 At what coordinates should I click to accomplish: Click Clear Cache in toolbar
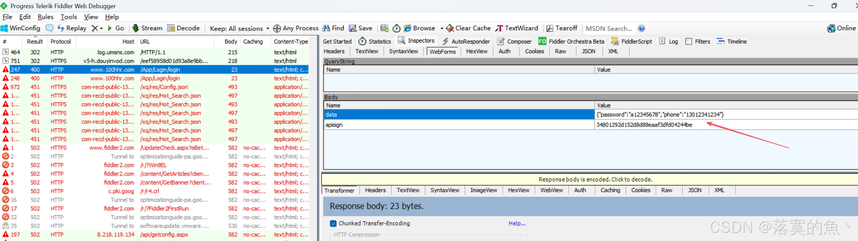pyautogui.click(x=468, y=28)
